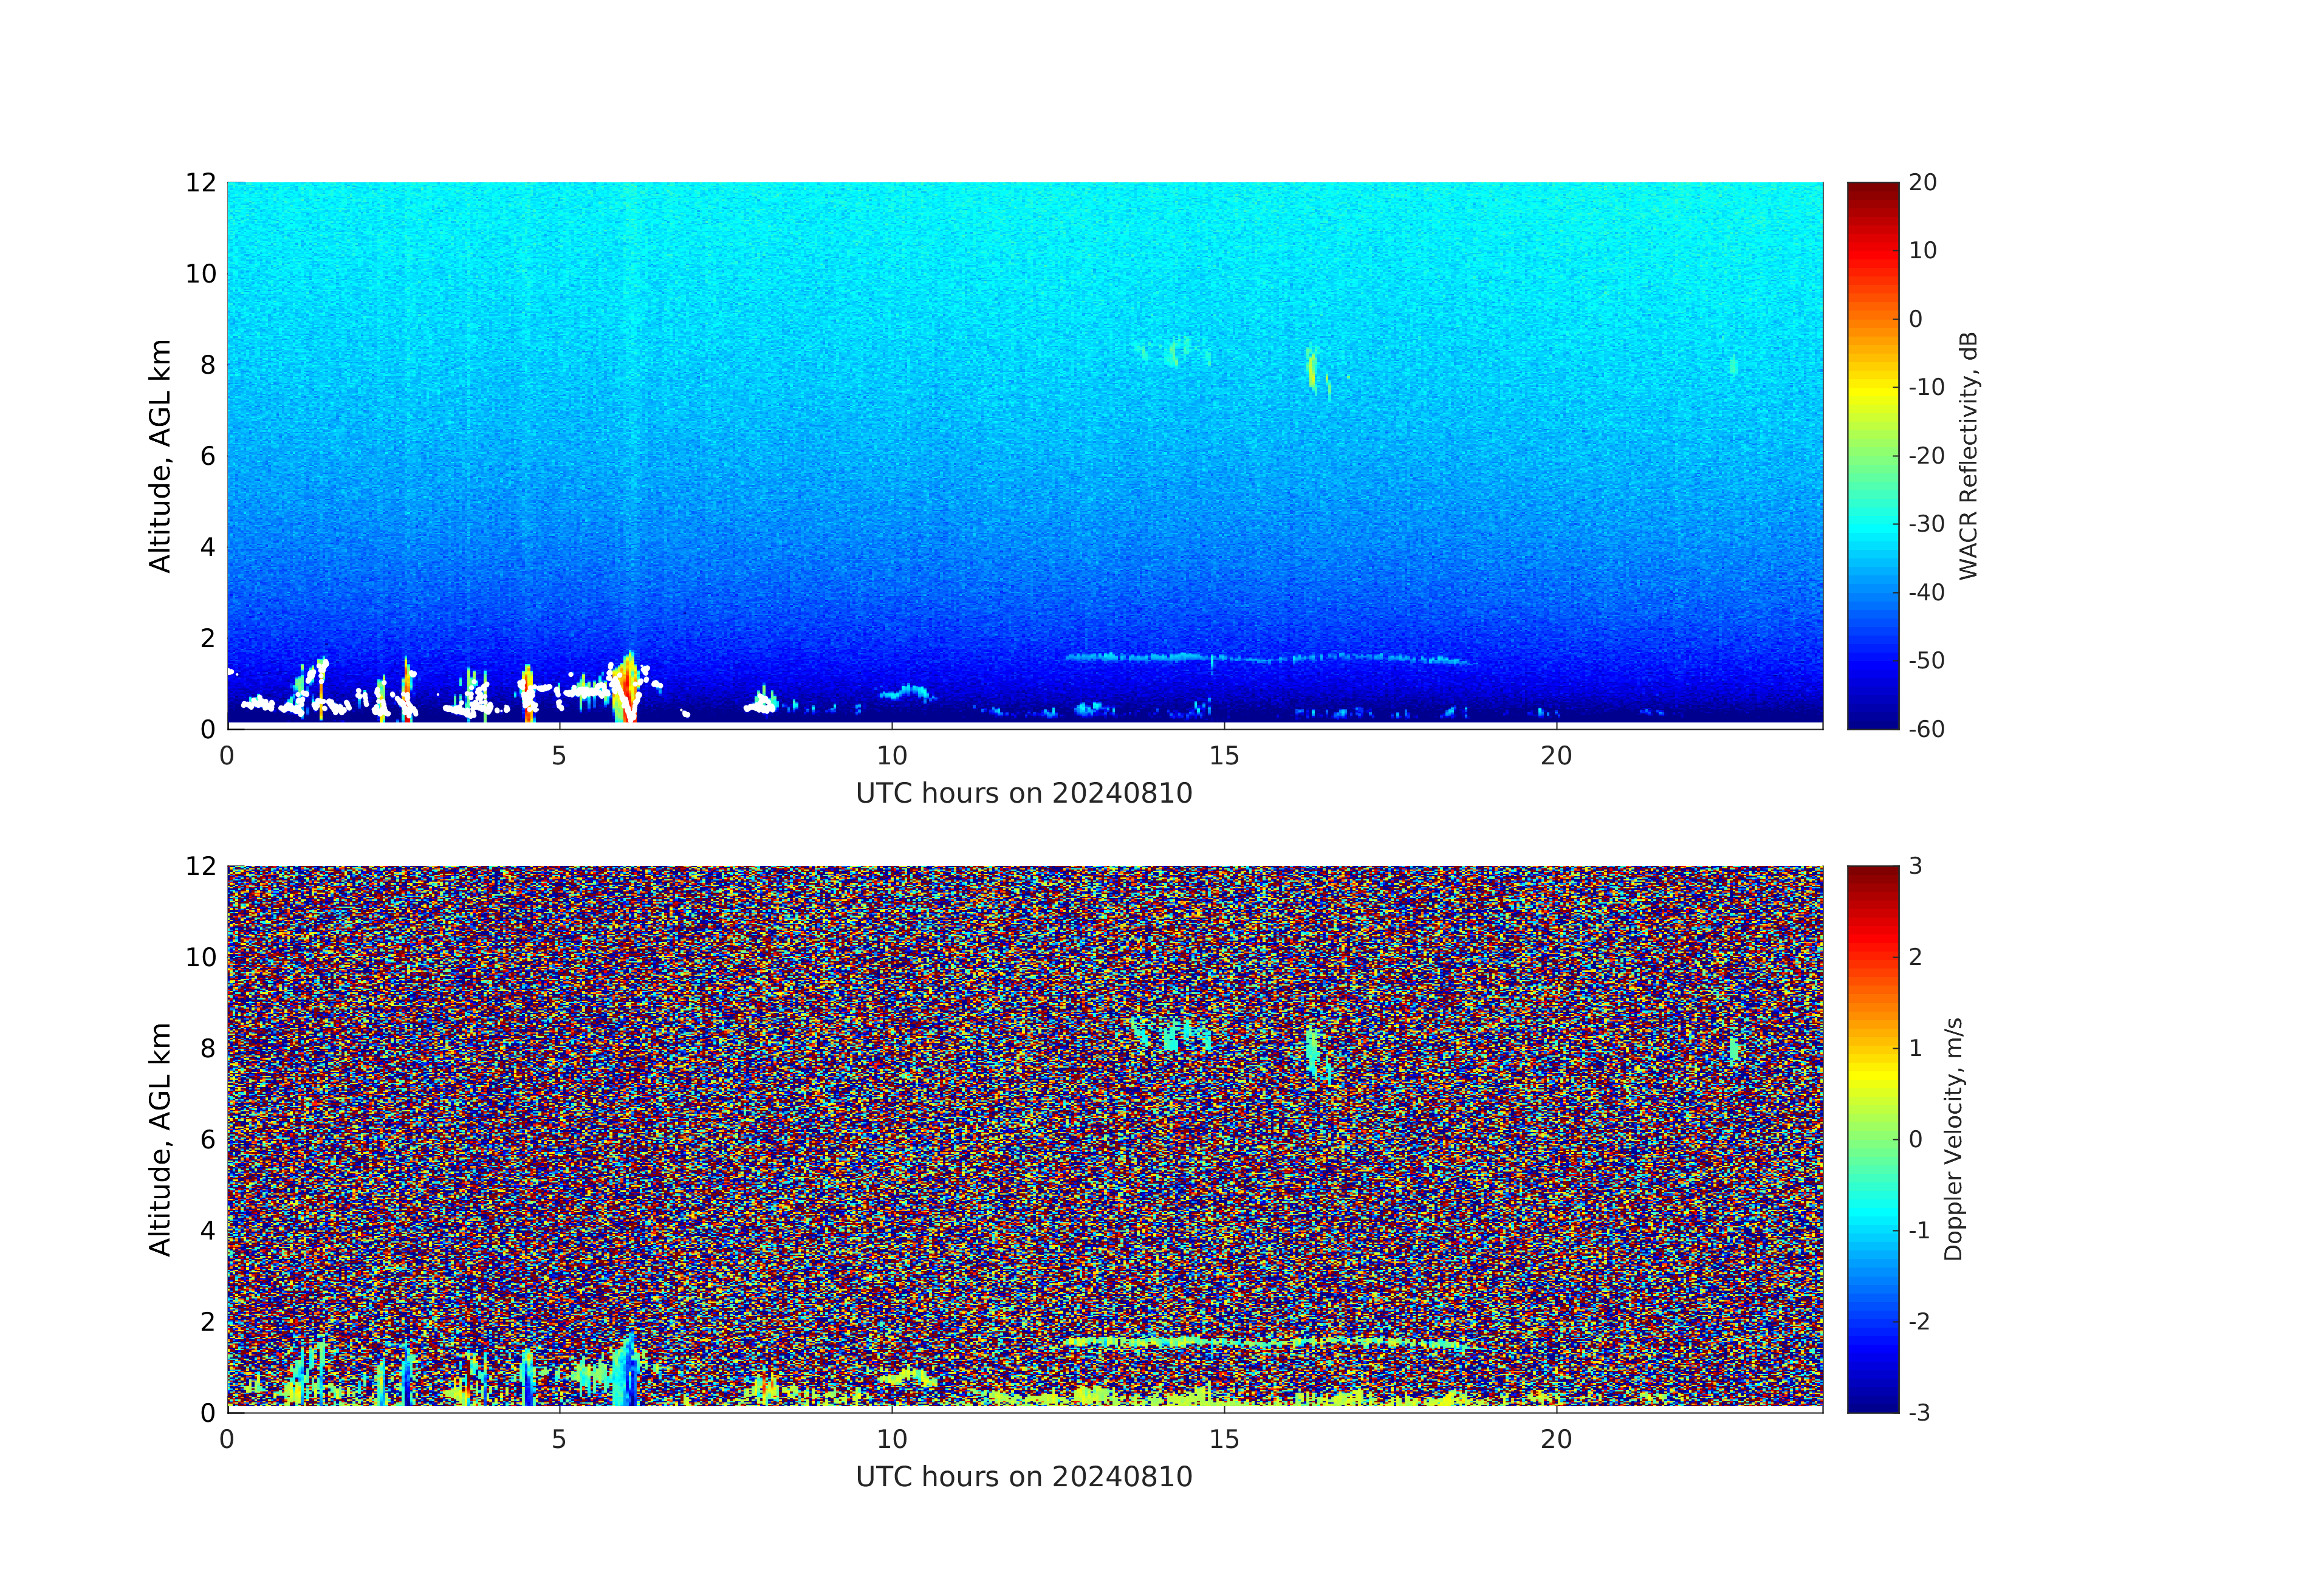Viewport: 2324px width, 1595px height.
Task: Click tick label 20 on the reflectivity colorbar
Action: pyautogui.click(x=1922, y=182)
